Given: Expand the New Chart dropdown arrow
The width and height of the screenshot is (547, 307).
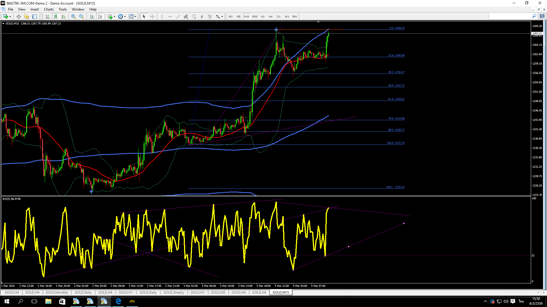Looking at the screenshot, I should (x=10, y=16).
